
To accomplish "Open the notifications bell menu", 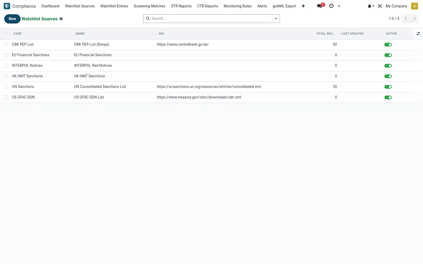I will (371, 6).
